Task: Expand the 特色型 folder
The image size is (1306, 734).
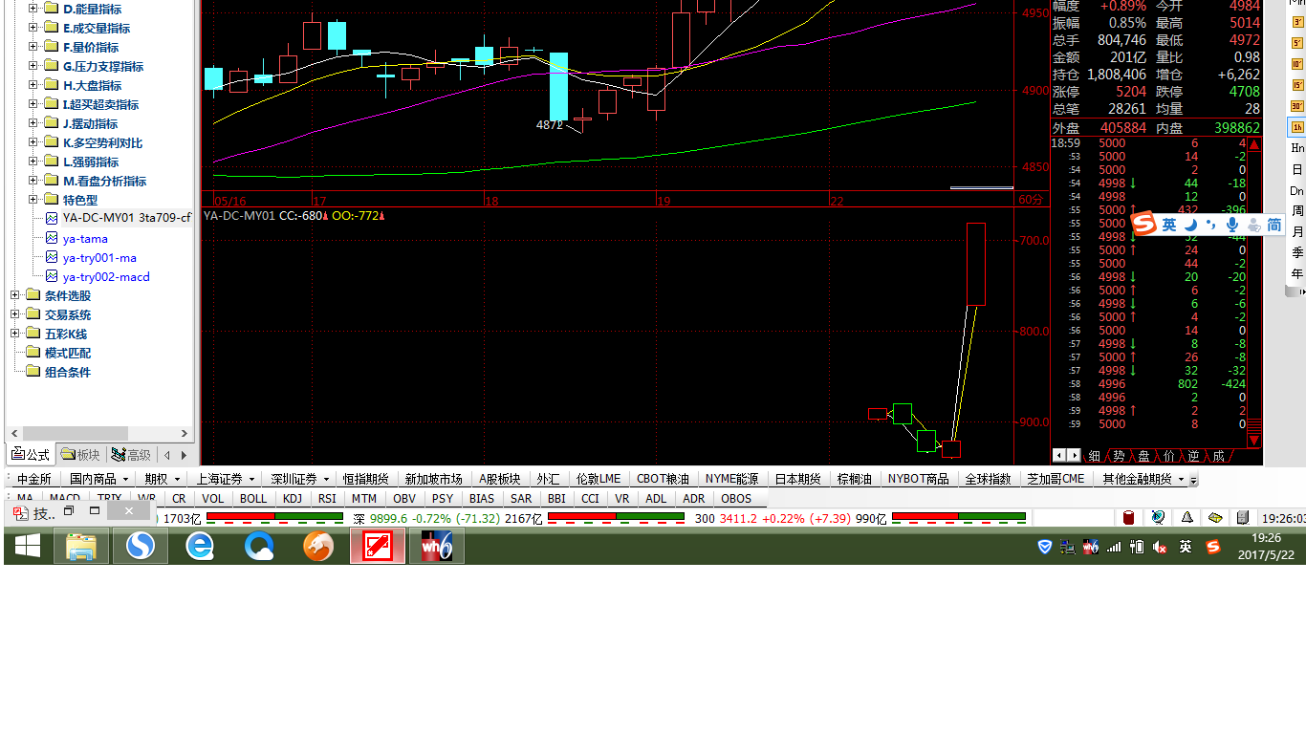Action: pos(33,200)
